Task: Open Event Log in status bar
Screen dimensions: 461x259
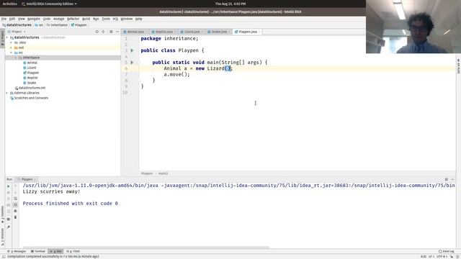Action: tap(447, 251)
